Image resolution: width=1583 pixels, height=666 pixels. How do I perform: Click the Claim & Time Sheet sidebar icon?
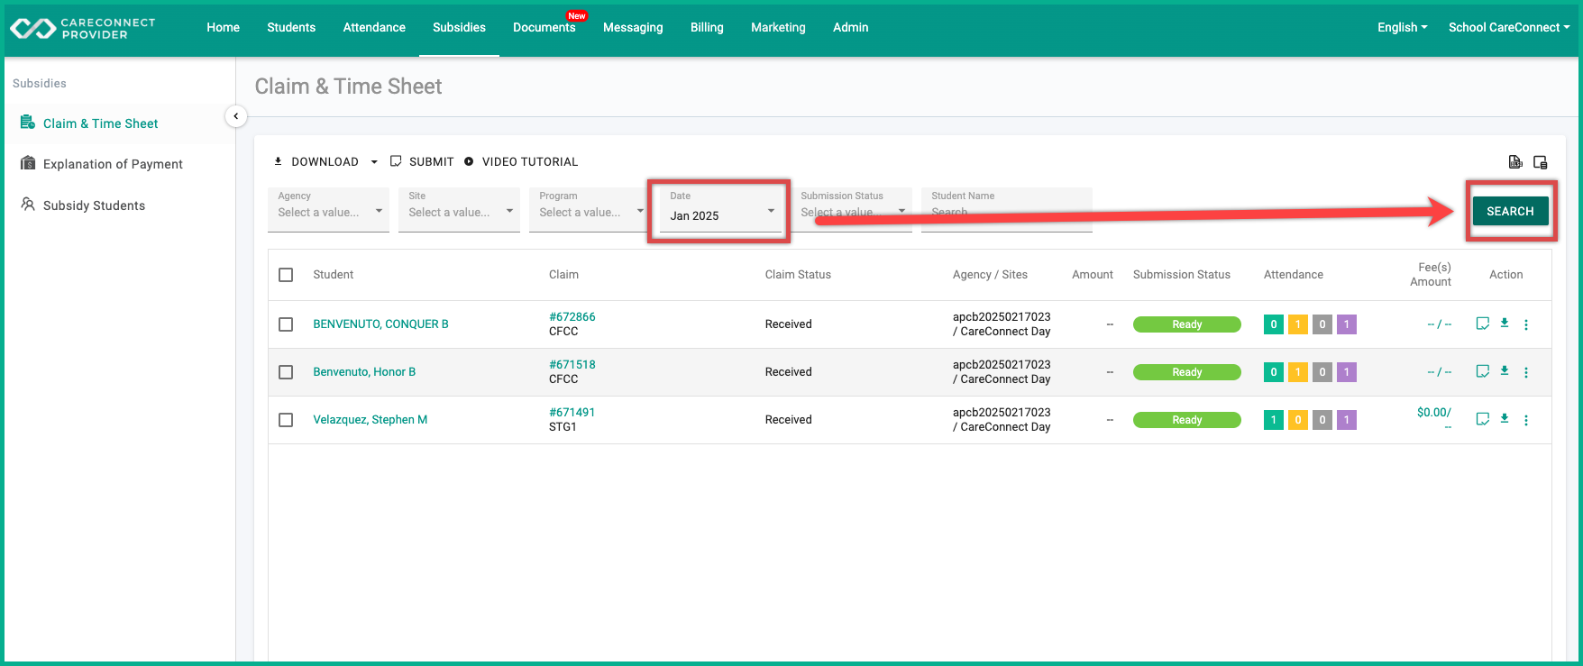click(28, 123)
